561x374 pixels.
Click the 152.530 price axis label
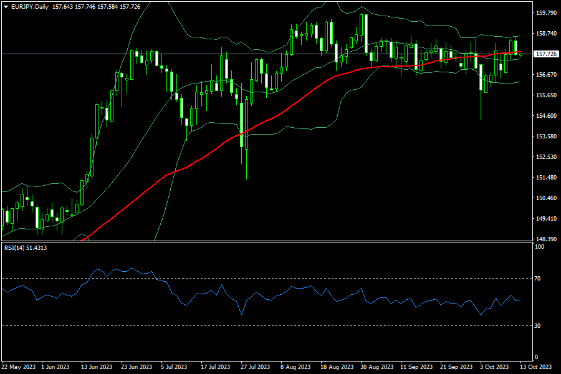click(x=546, y=156)
